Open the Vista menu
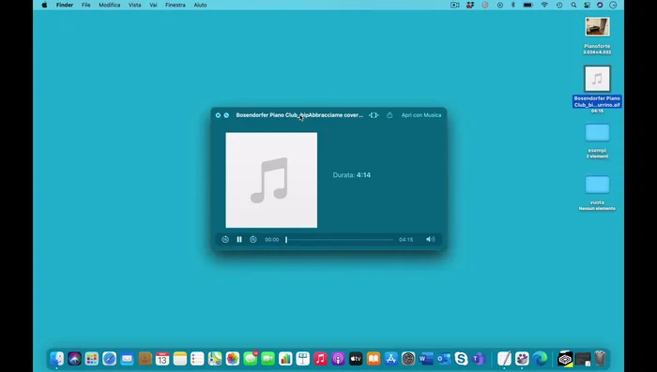The height and width of the screenshot is (372, 657). pyautogui.click(x=134, y=5)
